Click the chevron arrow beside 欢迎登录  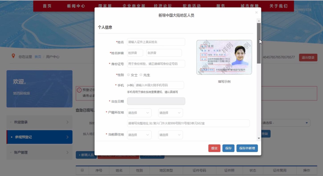67,122
